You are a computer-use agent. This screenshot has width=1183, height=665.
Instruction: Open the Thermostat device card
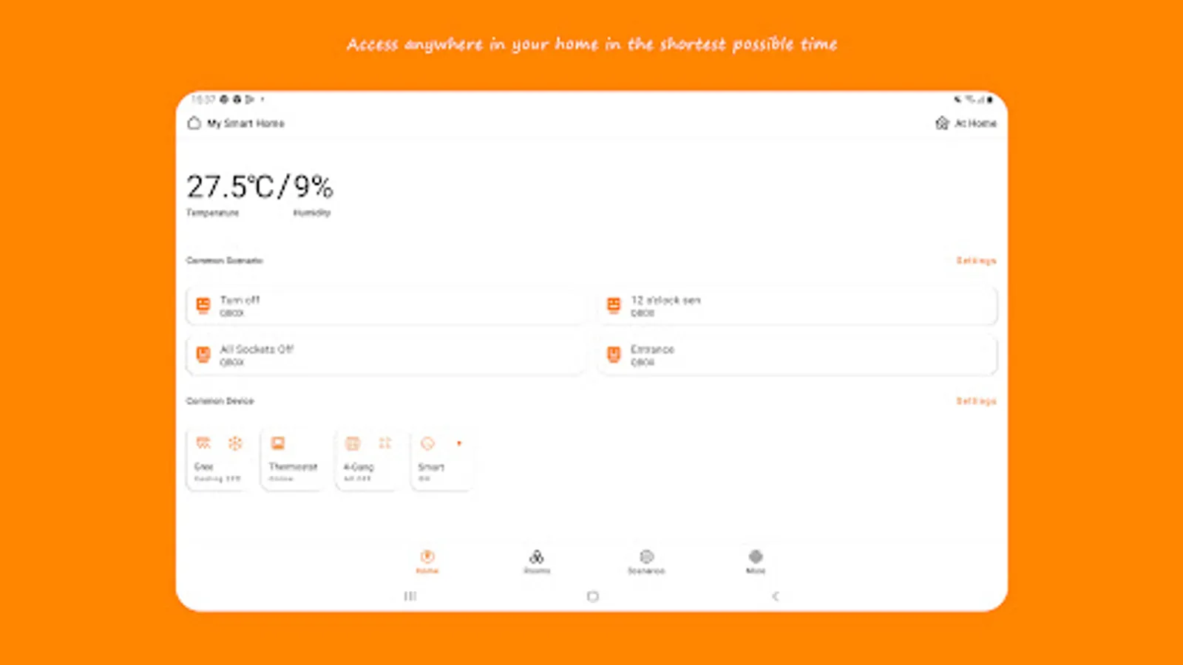[x=293, y=460]
